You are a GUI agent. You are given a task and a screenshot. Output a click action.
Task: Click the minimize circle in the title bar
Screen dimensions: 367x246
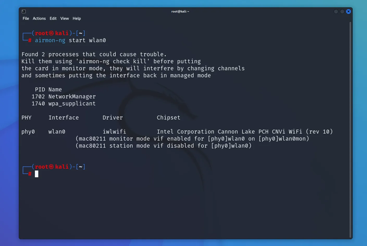[x=336, y=11]
